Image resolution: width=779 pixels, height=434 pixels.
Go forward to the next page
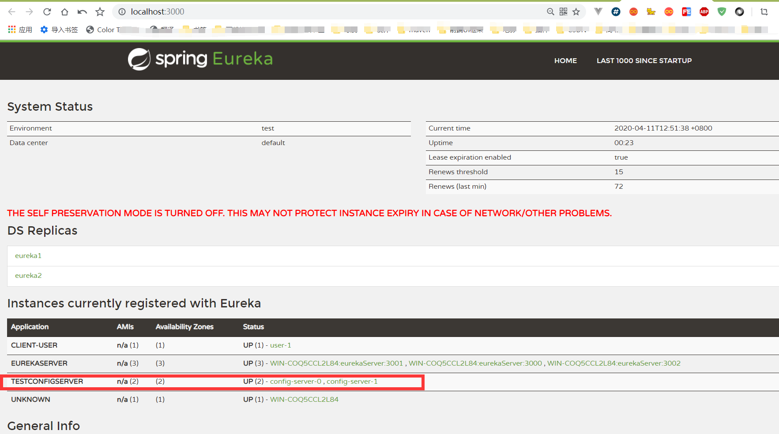pos(30,12)
